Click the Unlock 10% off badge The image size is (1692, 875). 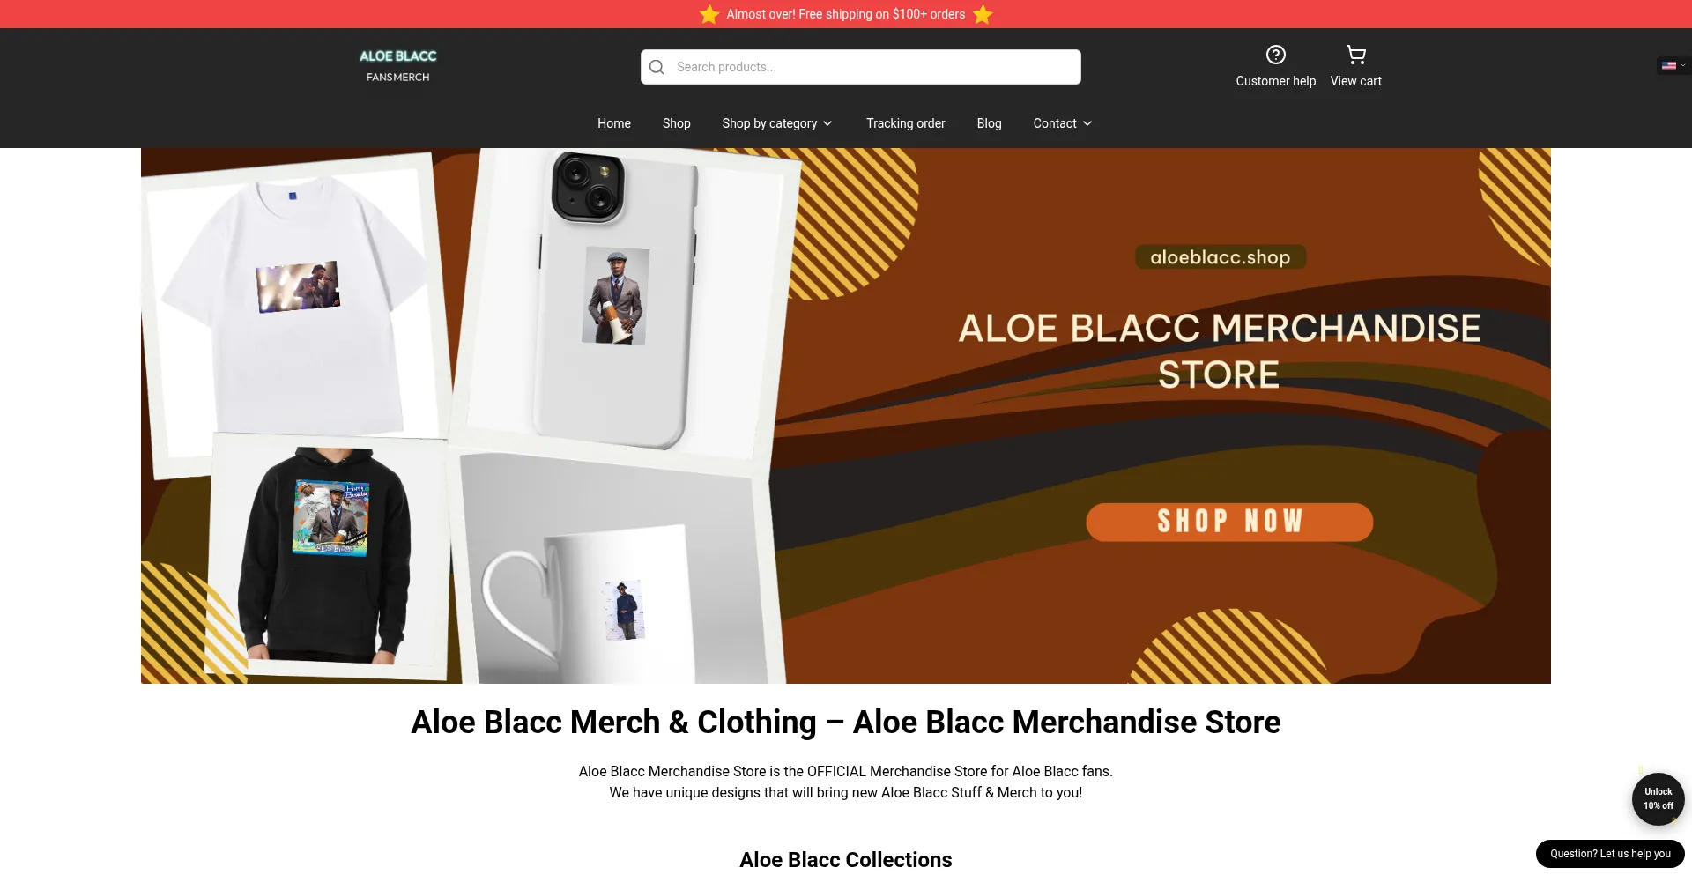[x=1659, y=799]
